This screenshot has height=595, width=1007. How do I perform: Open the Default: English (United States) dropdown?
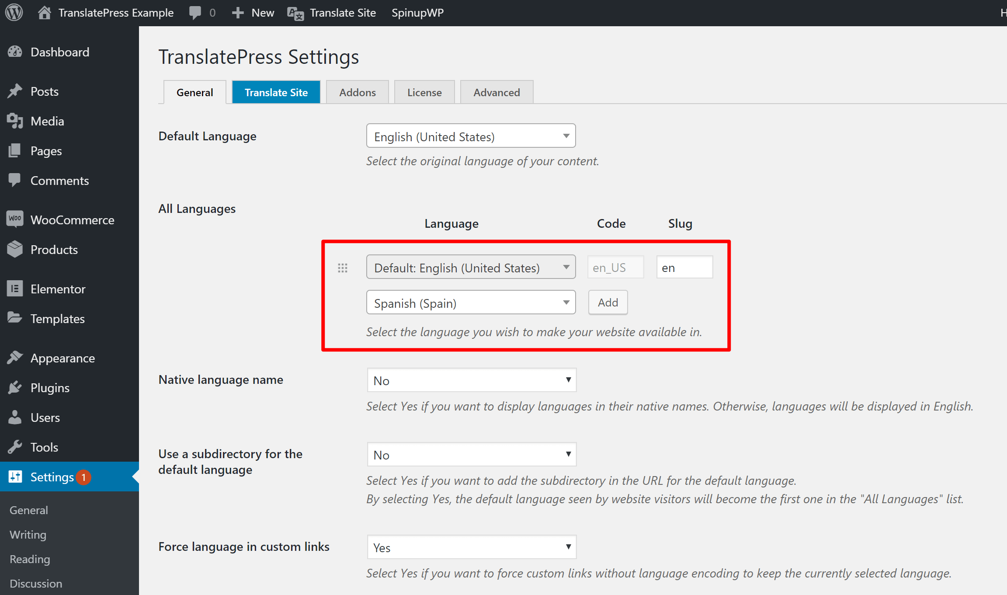click(x=471, y=267)
